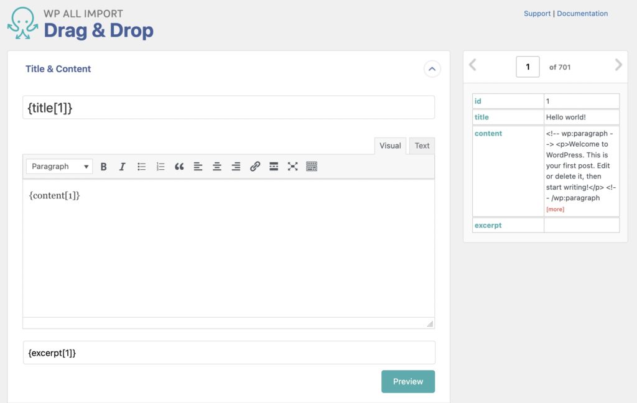Align text to the center

click(x=216, y=166)
